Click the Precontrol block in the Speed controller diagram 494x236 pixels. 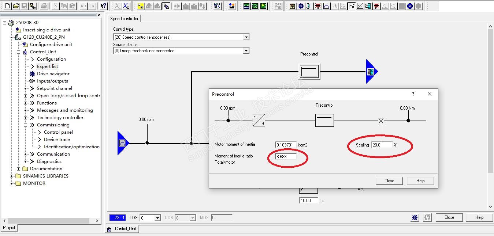[309, 72]
